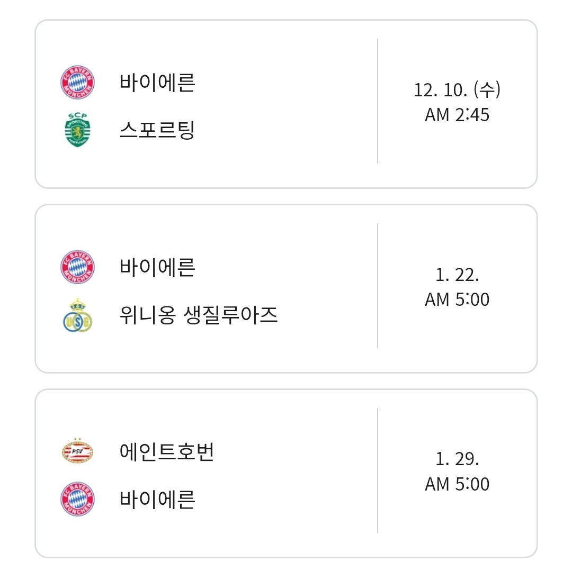Select 바이에른 team name below 에인트호번

pos(157,499)
